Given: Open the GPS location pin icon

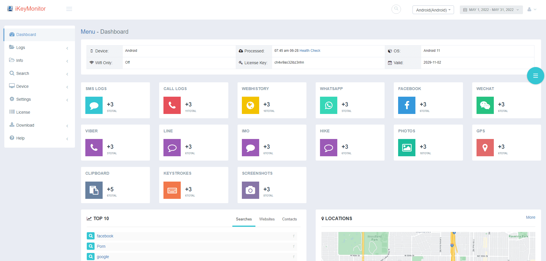Looking at the screenshot, I should [485, 148].
